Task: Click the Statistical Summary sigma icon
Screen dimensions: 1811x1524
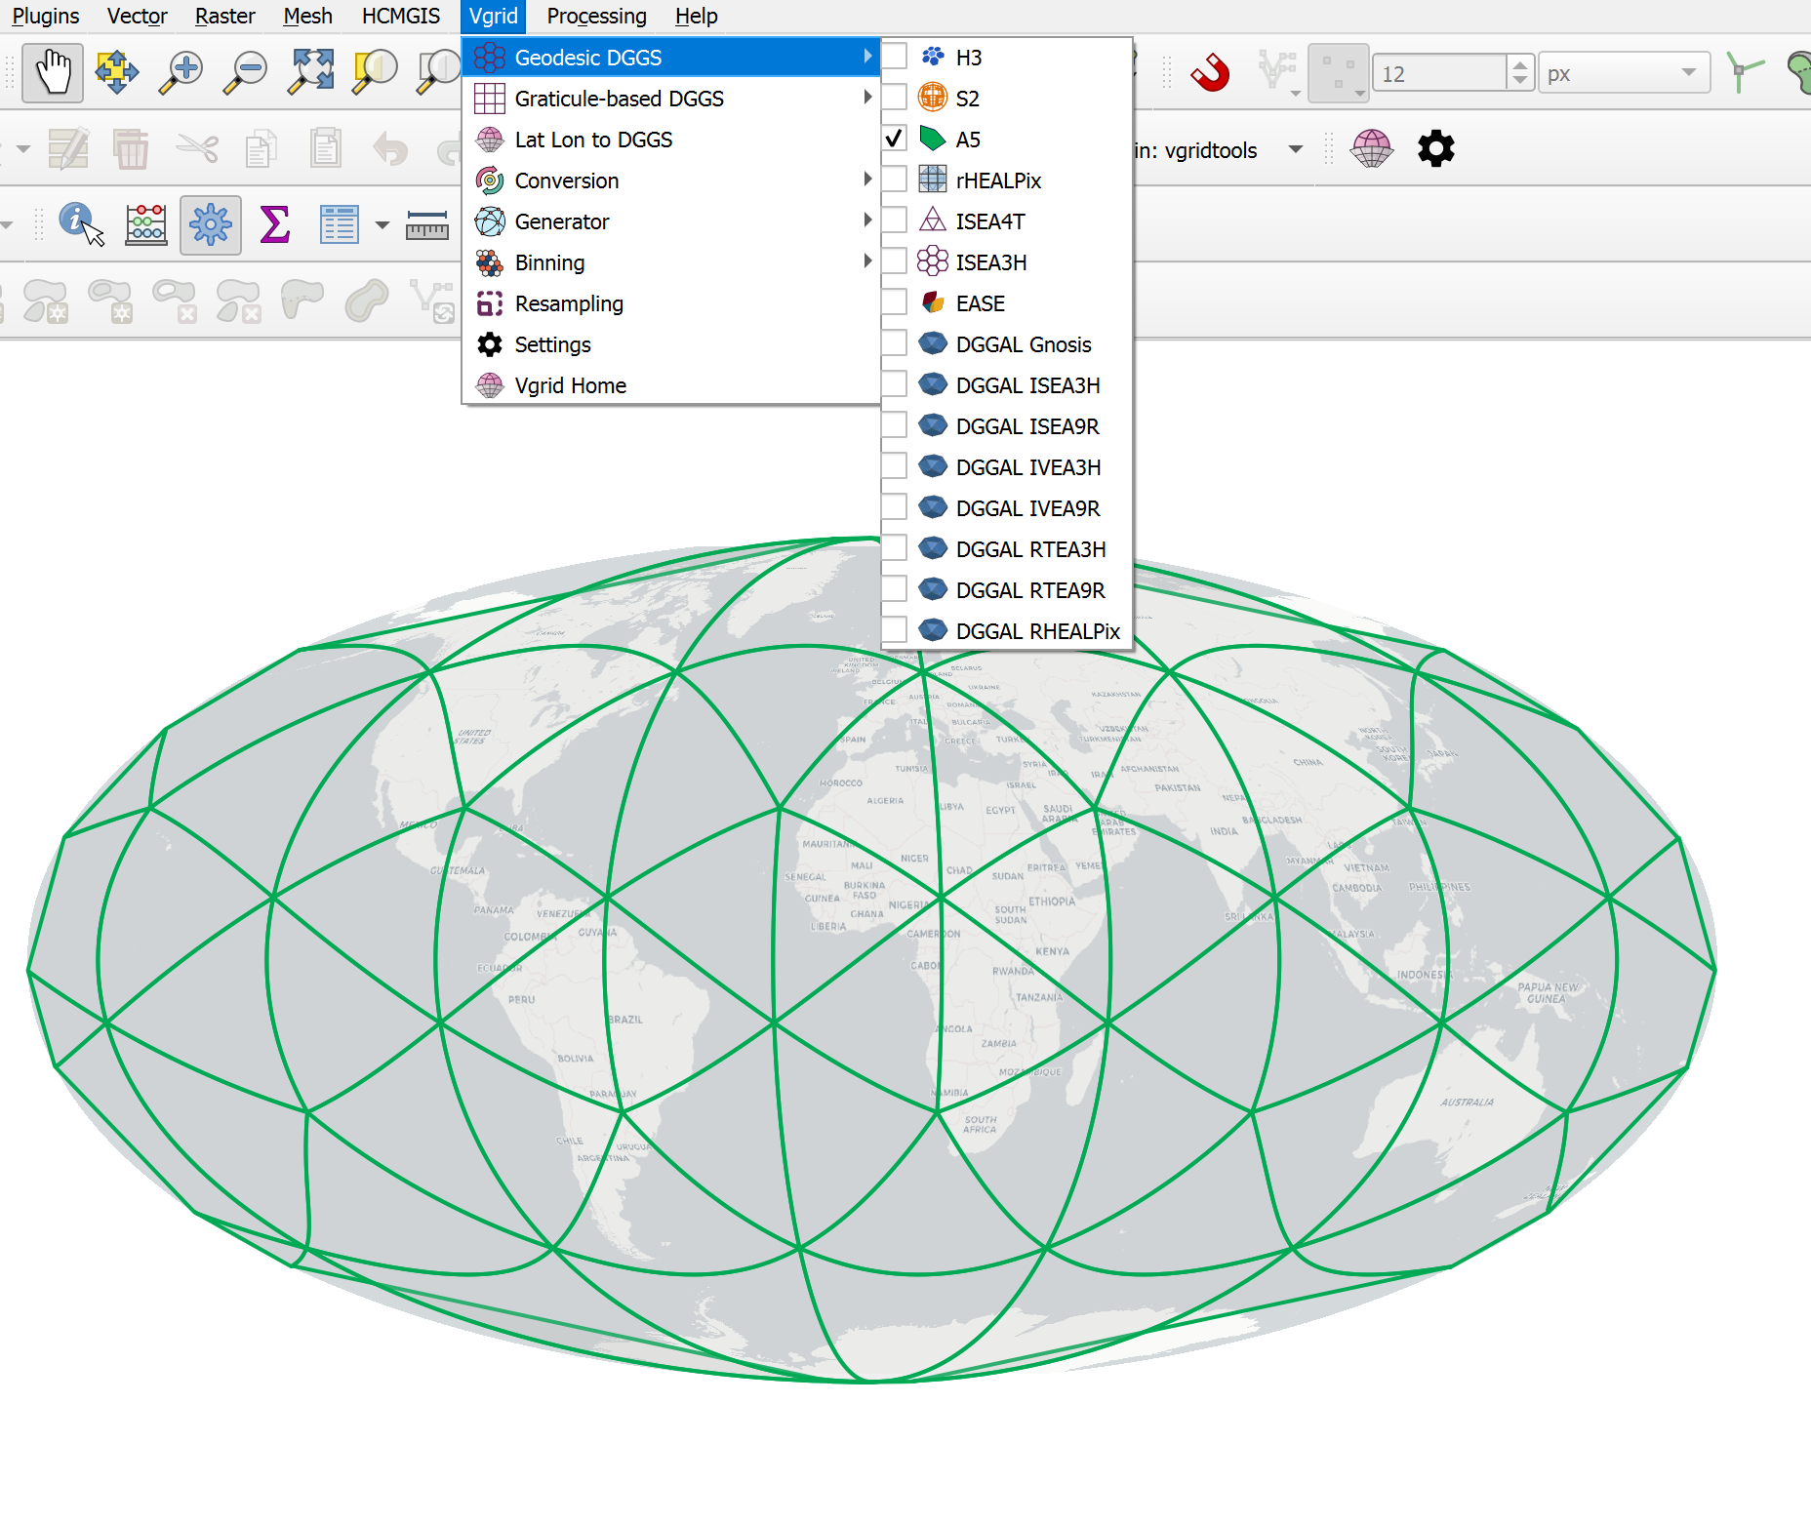Action: [x=275, y=223]
